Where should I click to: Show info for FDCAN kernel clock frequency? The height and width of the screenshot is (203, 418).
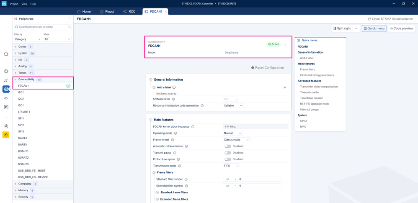[193, 126]
